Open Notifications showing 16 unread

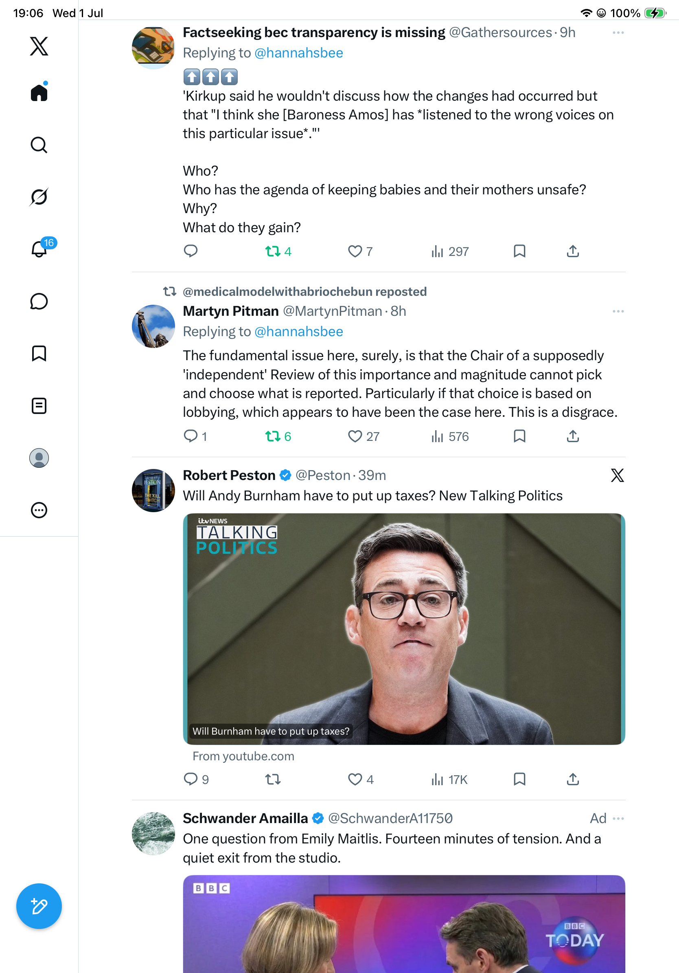pos(39,248)
